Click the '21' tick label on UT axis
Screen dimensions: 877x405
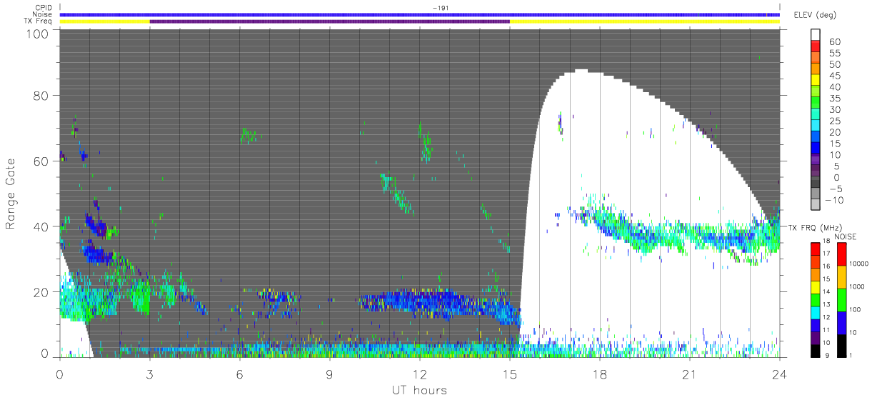click(690, 374)
